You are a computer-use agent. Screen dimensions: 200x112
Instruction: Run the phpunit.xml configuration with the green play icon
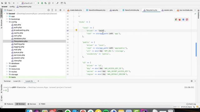coord(38,3)
